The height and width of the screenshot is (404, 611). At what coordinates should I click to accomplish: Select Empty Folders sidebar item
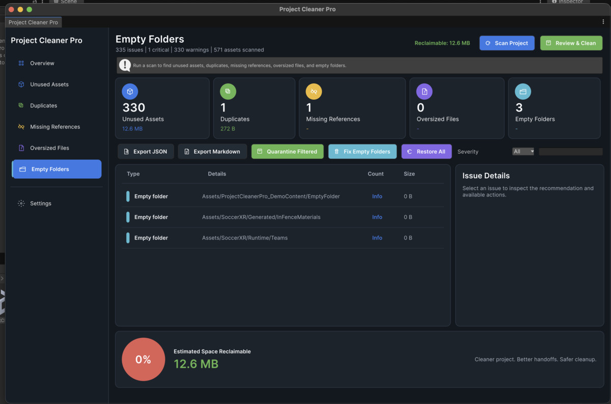(x=56, y=169)
